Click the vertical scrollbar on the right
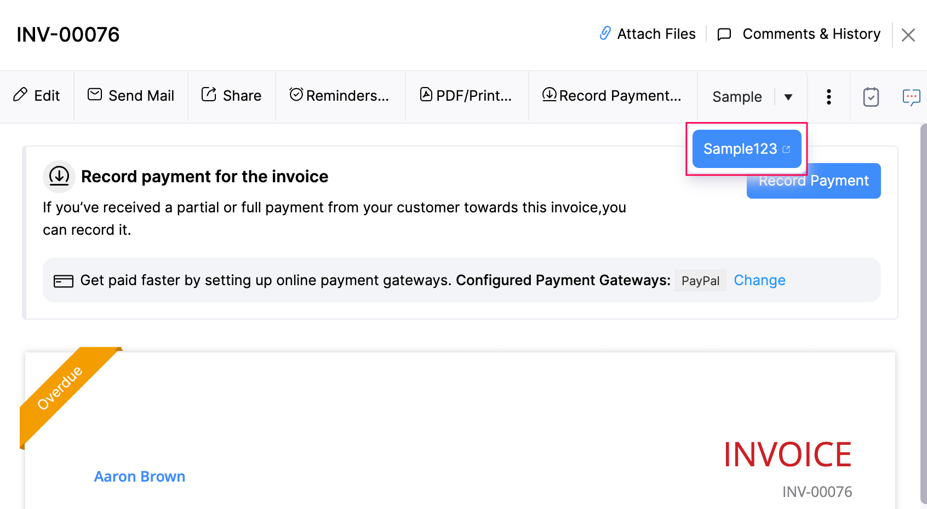This screenshot has height=509, width=927. 923,312
